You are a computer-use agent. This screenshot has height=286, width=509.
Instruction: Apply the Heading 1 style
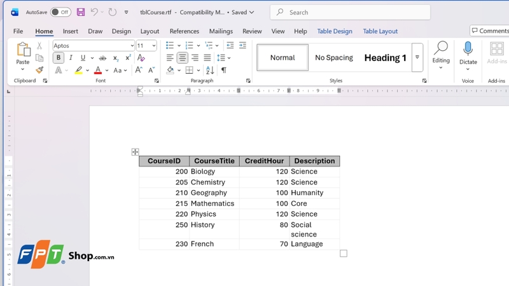[385, 58]
